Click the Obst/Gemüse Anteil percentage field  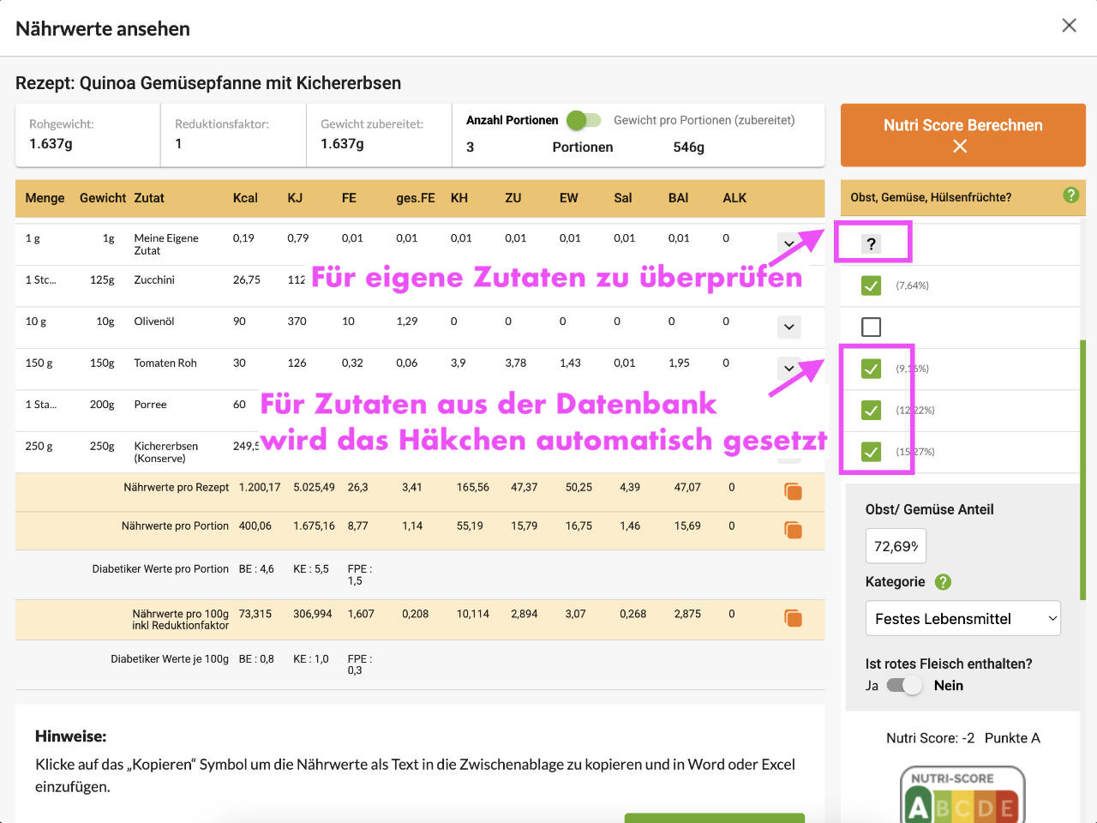tap(895, 545)
